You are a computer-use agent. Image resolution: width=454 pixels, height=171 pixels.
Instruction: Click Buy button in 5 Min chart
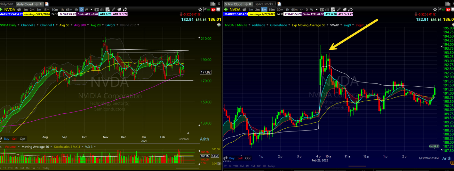(232, 158)
